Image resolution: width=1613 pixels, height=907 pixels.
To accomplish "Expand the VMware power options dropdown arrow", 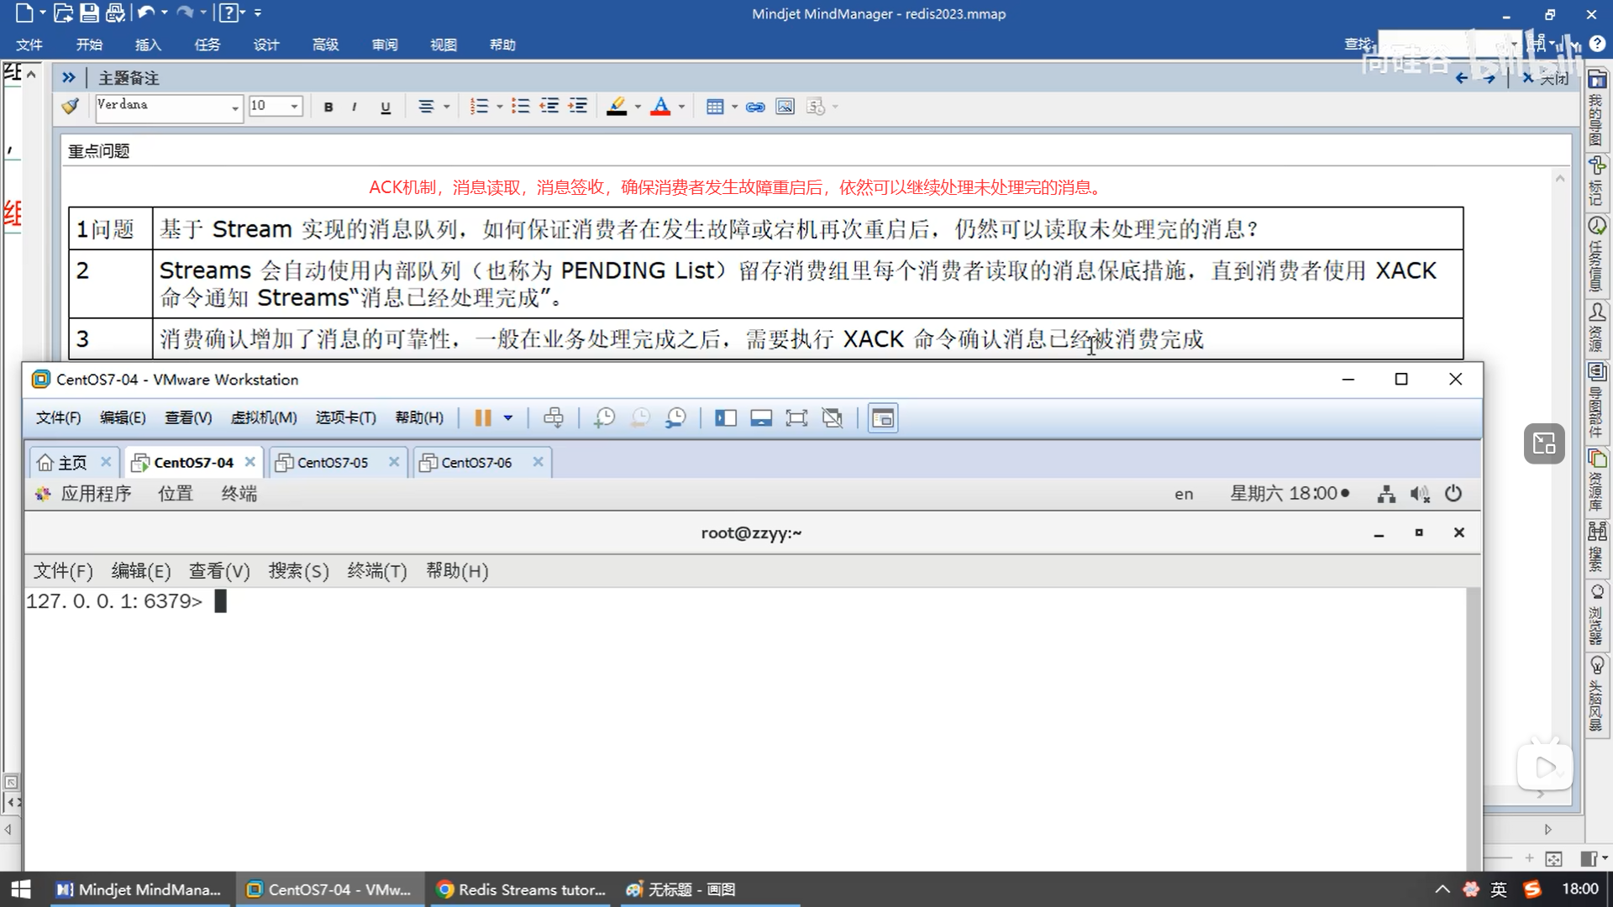I will click(508, 418).
